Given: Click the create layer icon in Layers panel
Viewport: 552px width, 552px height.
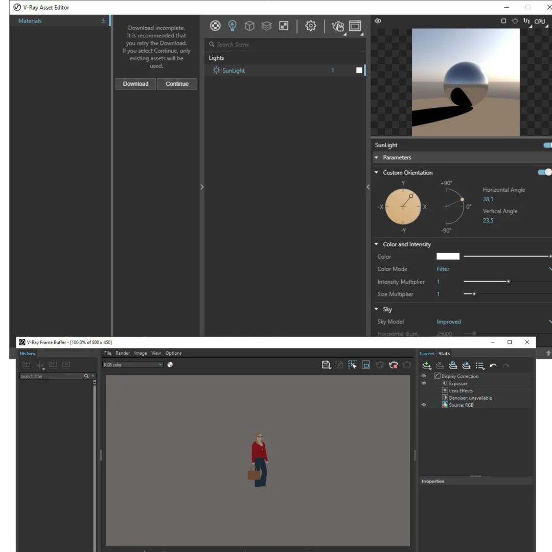Looking at the screenshot, I should 427,365.
